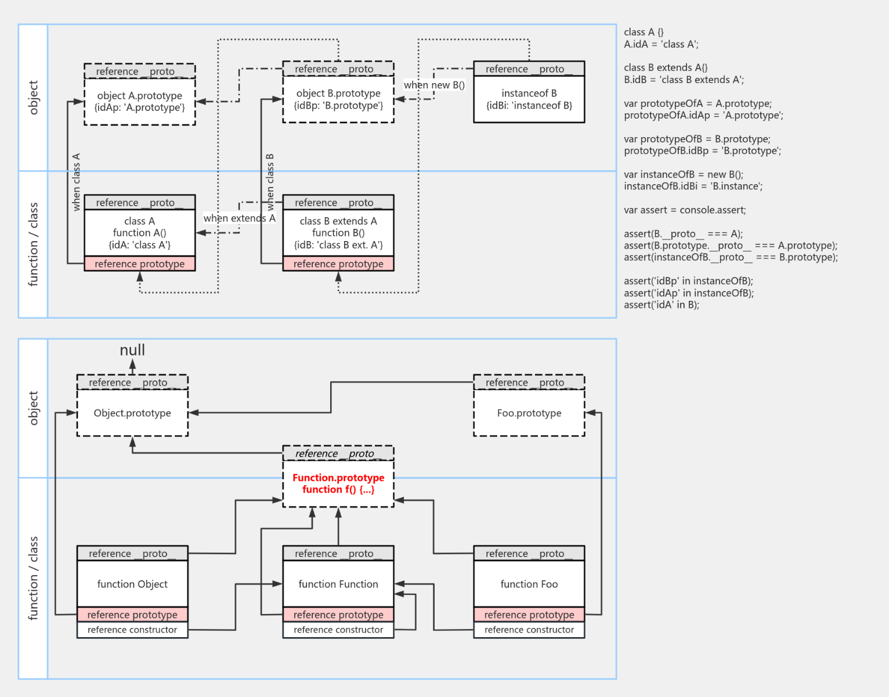The width and height of the screenshot is (889, 697).
Task: Click 'reference constructor' row under function Object
Action: (132, 630)
